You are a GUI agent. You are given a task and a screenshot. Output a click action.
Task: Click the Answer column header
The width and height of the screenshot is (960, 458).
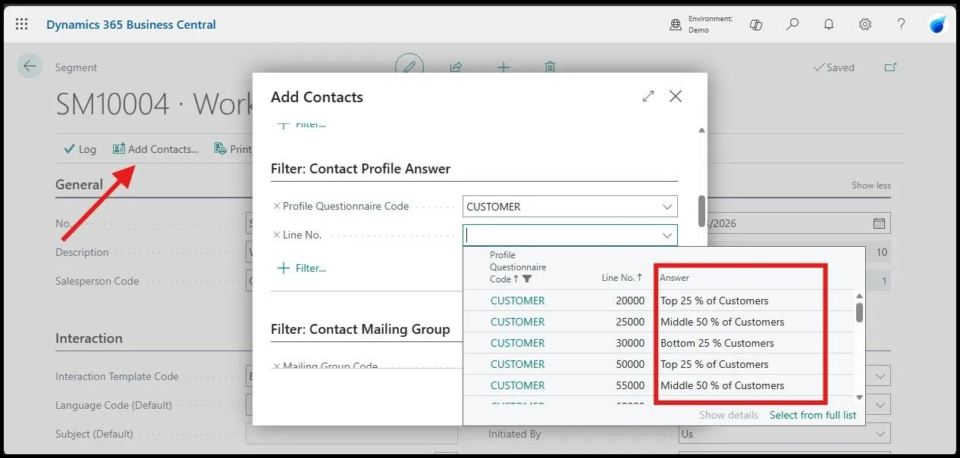pos(675,278)
